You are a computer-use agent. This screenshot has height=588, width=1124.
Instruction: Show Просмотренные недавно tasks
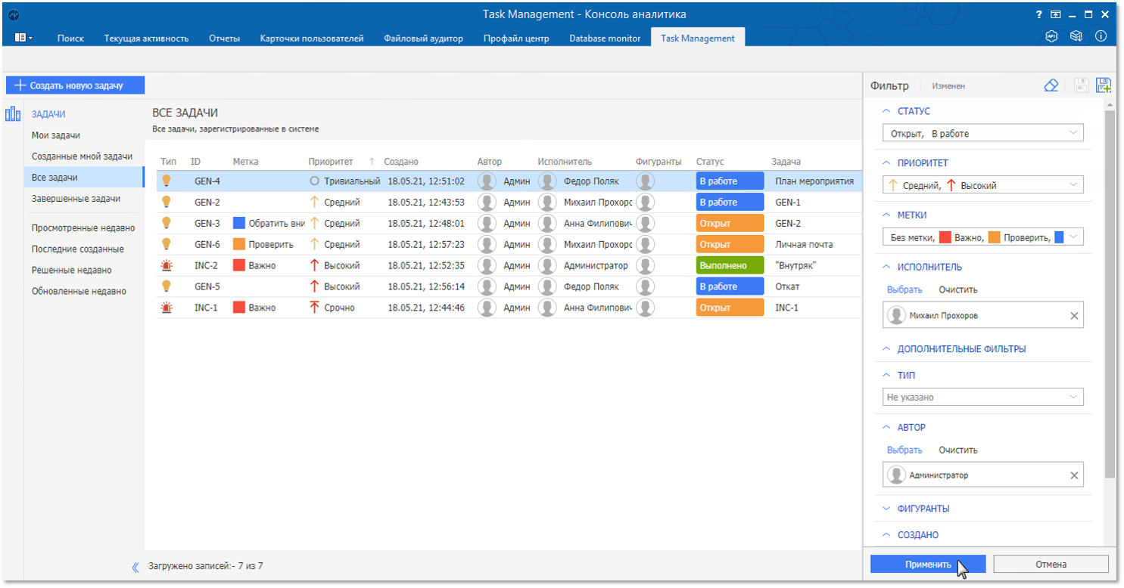click(83, 227)
